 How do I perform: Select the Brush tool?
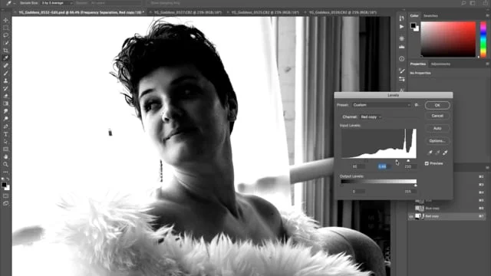(x=5, y=74)
